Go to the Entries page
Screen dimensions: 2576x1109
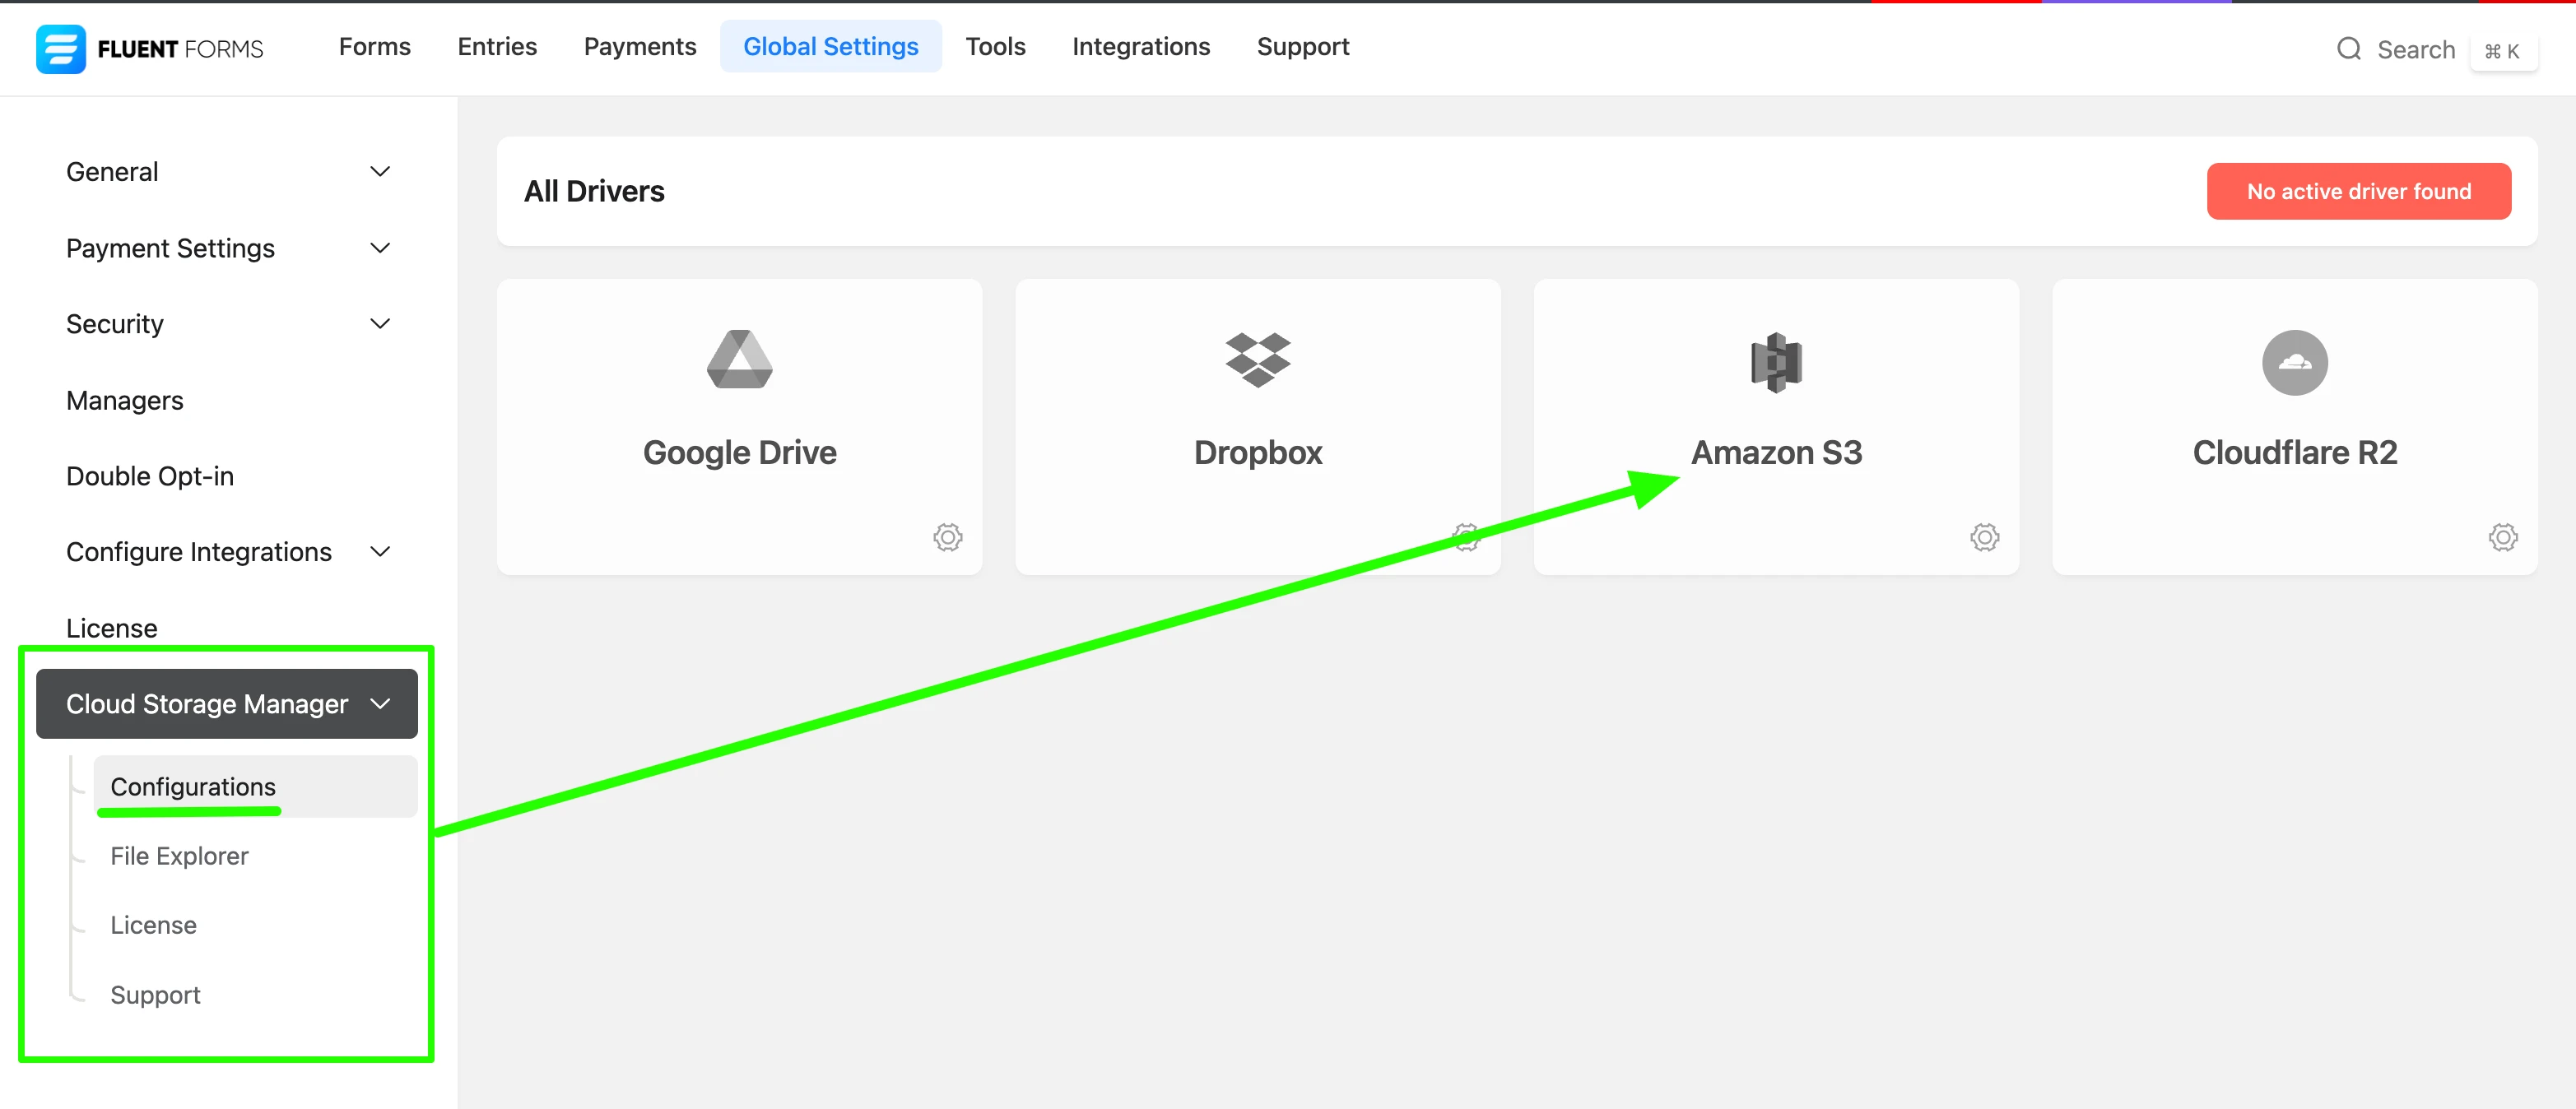497,46
